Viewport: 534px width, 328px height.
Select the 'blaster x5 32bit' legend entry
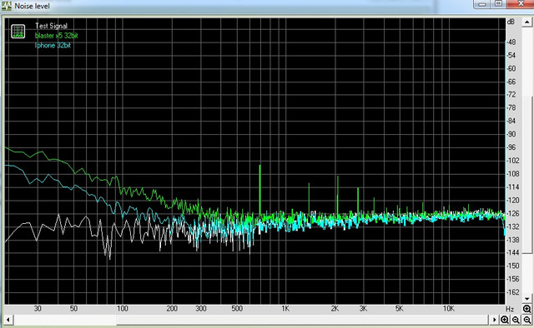[56, 35]
